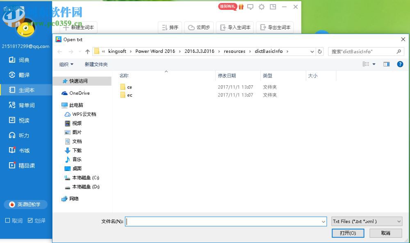The width and height of the screenshot is (410, 243).
Task: Go forward in the Open txt dialog
Action: (x=71, y=52)
